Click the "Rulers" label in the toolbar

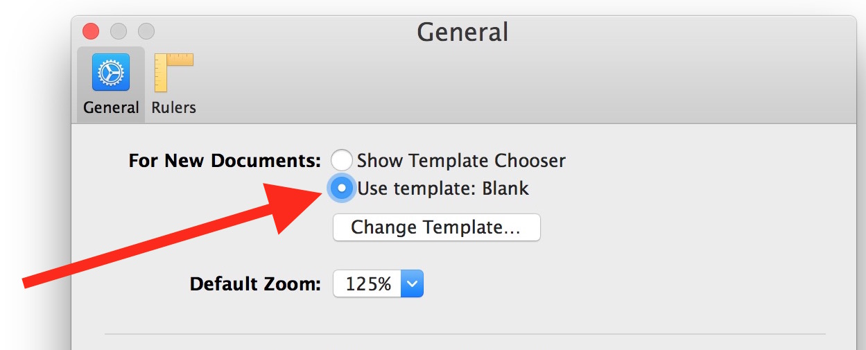pyautogui.click(x=174, y=107)
